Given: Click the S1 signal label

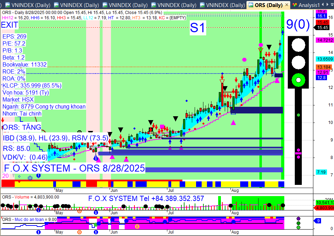Looking at the screenshot, I should pyautogui.click(x=198, y=28).
